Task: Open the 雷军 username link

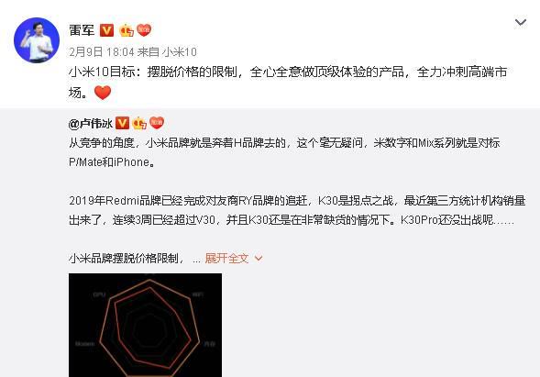Action: (82, 30)
